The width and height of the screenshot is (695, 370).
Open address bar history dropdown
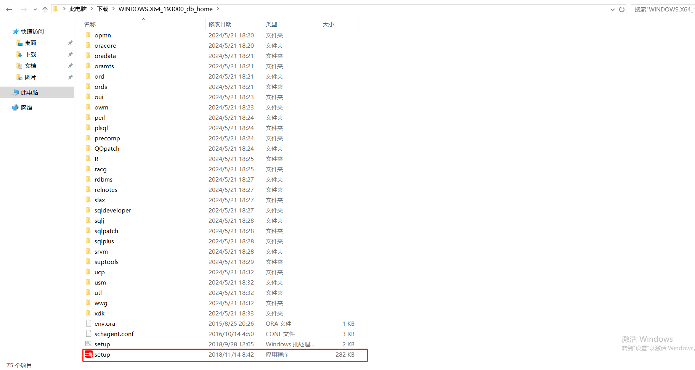coord(613,10)
